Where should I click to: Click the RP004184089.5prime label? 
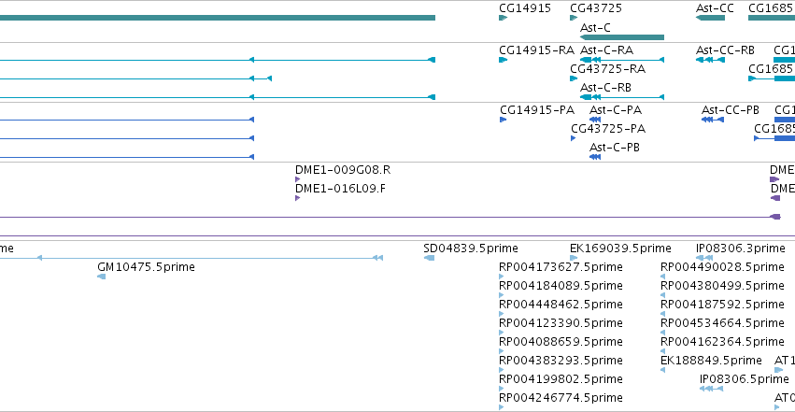(x=561, y=286)
